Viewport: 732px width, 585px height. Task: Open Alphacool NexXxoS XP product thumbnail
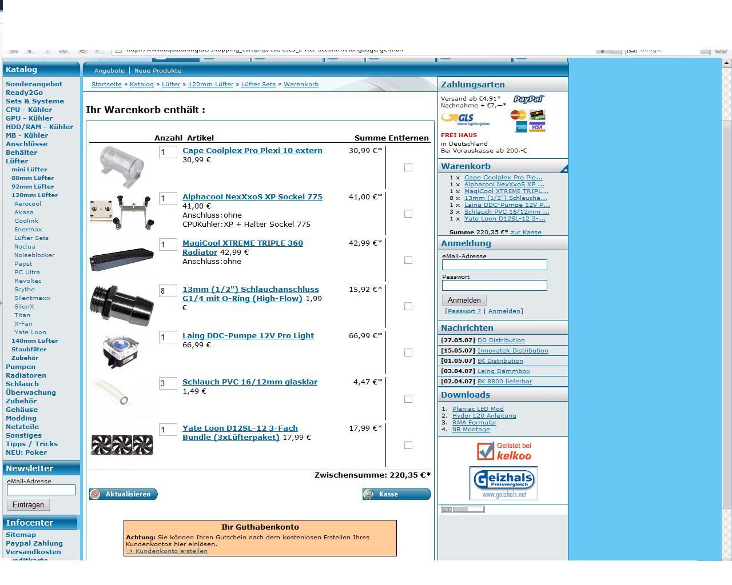coord(122,212)
